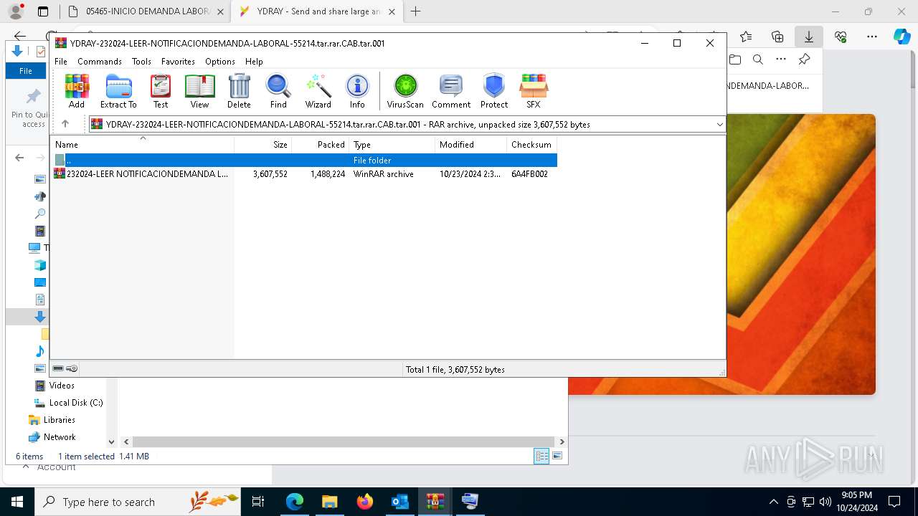
Task: Sort by Name column header
Action: point(143,145)
